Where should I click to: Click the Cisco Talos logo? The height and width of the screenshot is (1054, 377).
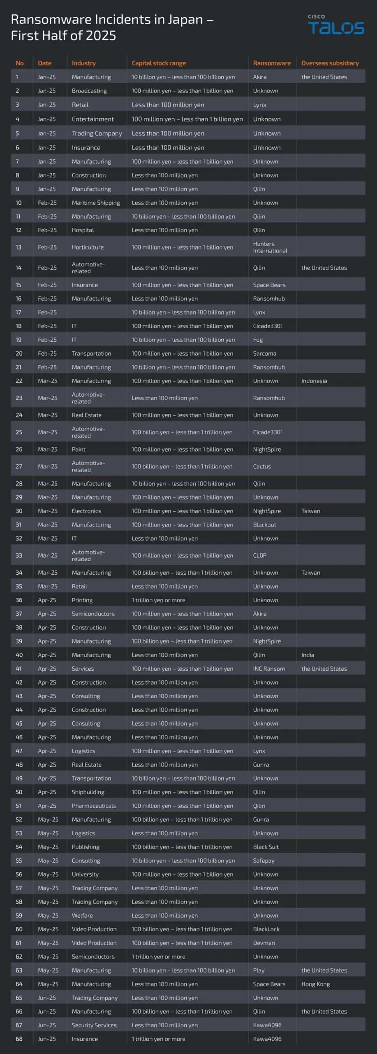click(x=335, y=25)
